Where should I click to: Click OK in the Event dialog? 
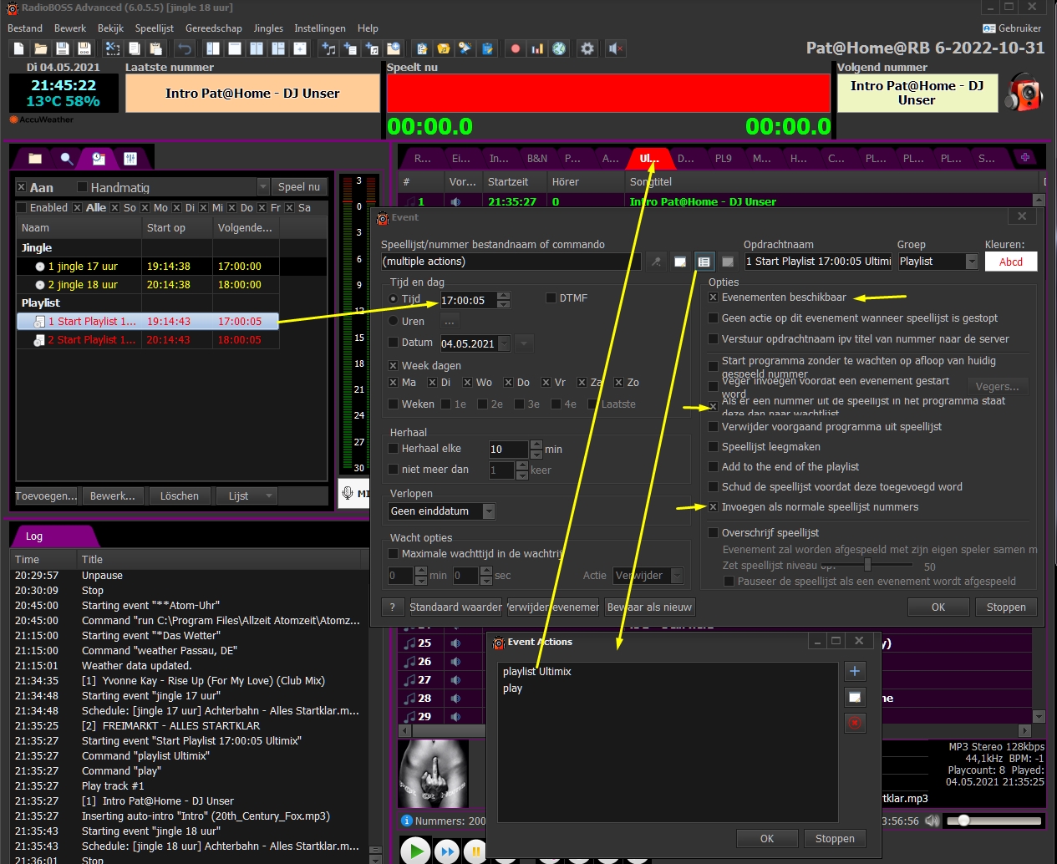(938, 607)
